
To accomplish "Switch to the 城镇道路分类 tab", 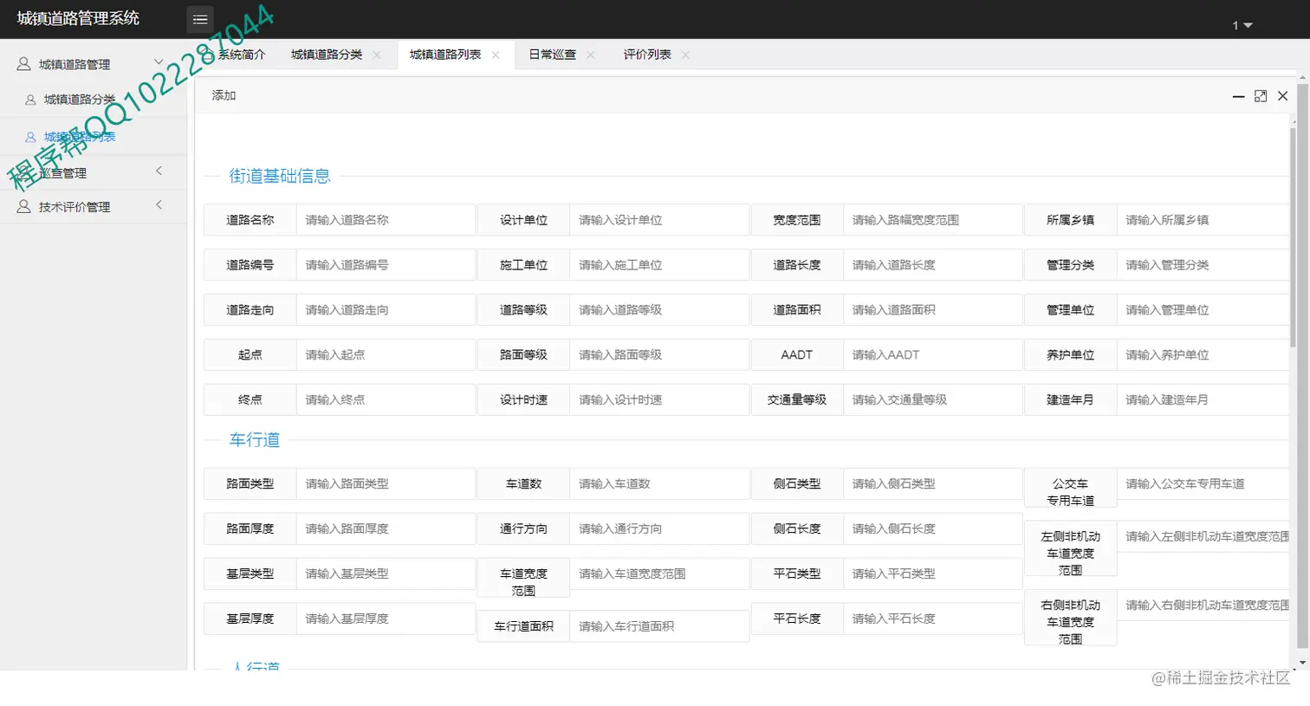I will pyautogui.click(x=327, y=55).
